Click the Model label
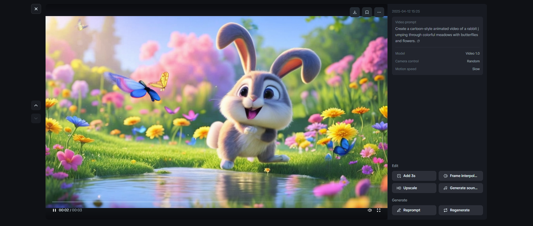 pyautogui.click(x=400, y=53)
